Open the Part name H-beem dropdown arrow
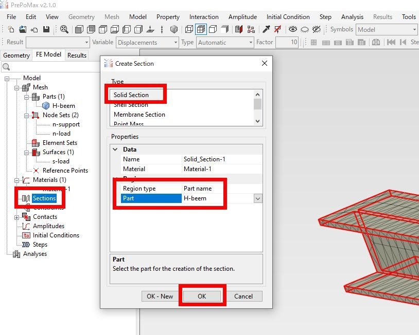The image size is (419, 335). point(258,198)
